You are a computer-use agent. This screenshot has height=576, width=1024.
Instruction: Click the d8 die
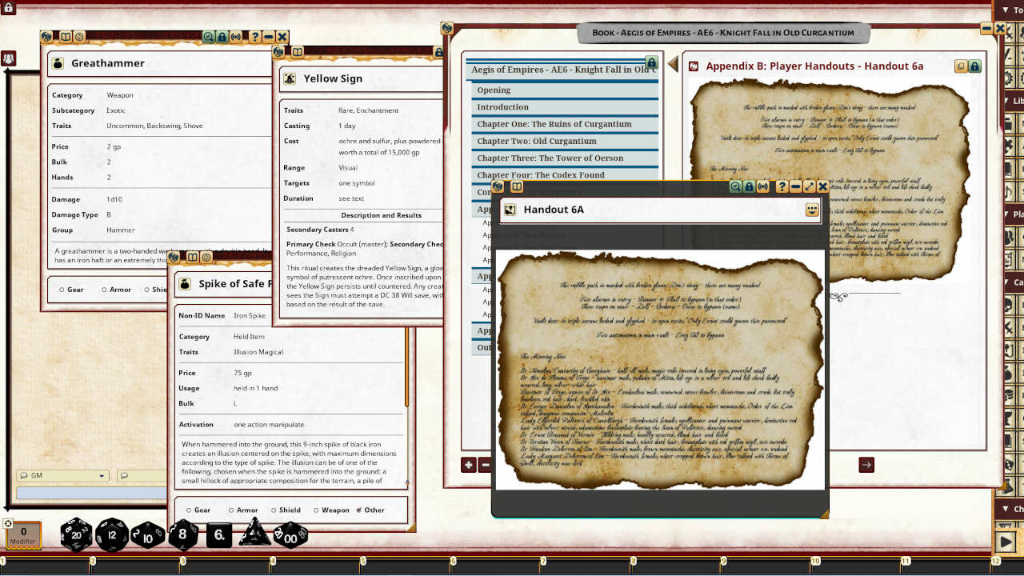(183, 534)
